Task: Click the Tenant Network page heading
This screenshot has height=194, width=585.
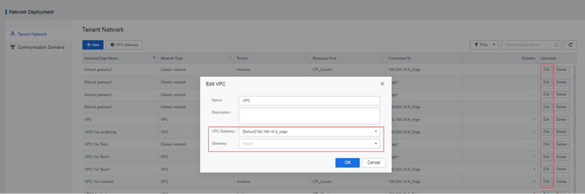Action: pyautogui.click(x=103, y=29)
